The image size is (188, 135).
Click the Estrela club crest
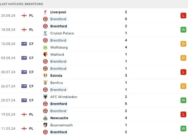[46, 75]
